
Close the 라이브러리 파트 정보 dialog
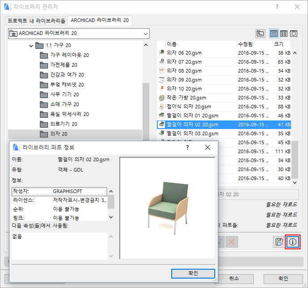click(x=208, y=147)
